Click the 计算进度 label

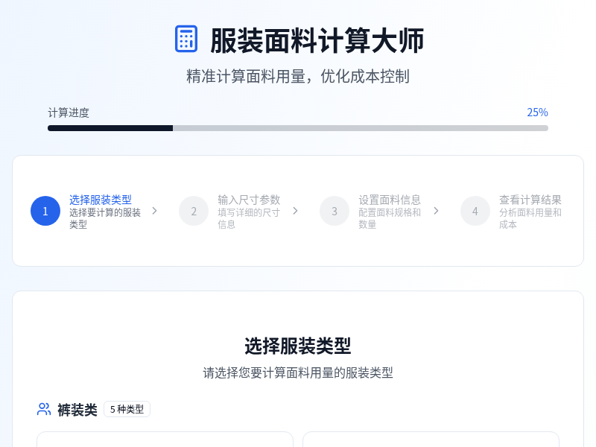[69, 113]
